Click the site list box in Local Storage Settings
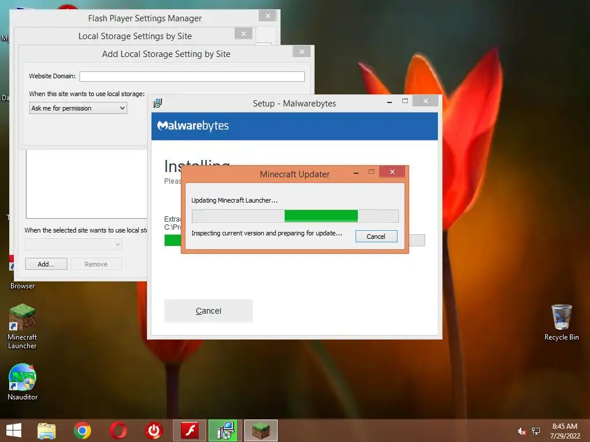 [x=86, y=184]
